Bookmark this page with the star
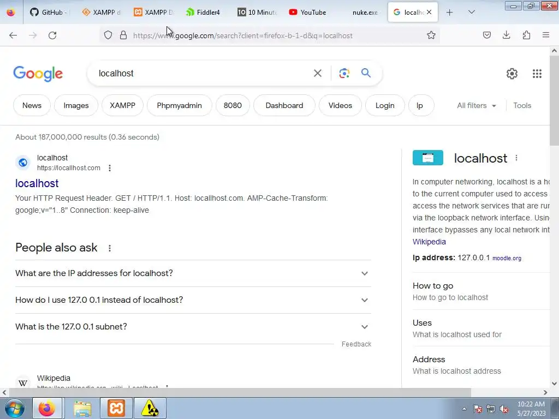559x419 pixels. [431, 35]
